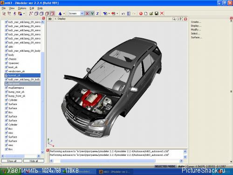Screen dimensions: 233x175
Task: Open the Options menu
Action: (22, 8)
